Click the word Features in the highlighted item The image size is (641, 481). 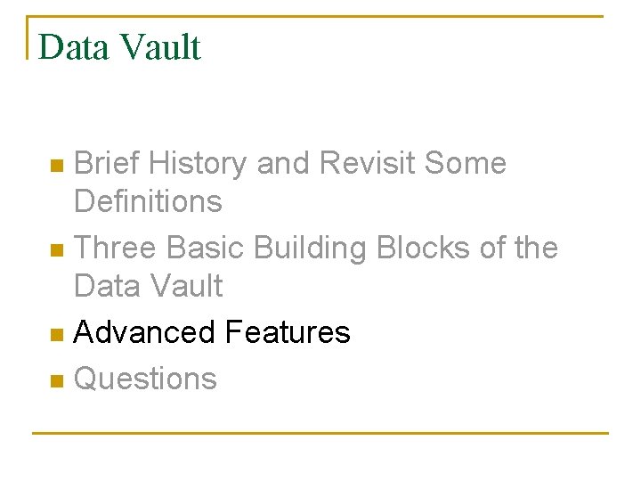click(288, 331)
